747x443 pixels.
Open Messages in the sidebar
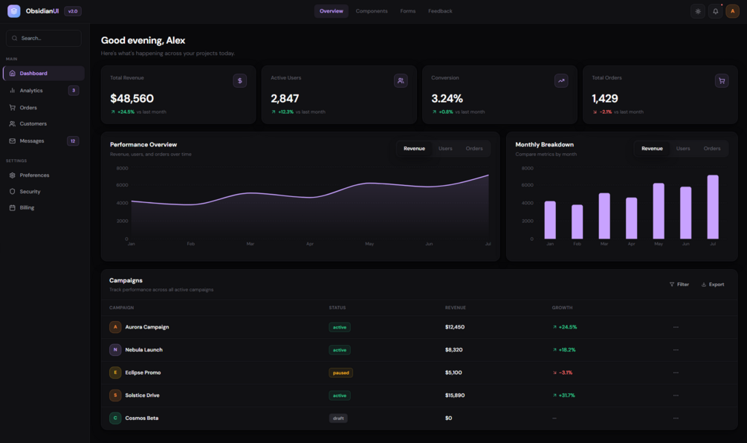pos(44,141)
